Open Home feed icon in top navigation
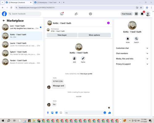The height and width of the screenshot is (123, 154). pos(62,14)
